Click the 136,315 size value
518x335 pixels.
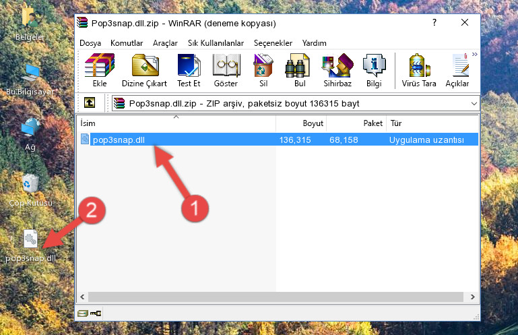(x=295, y=140)
